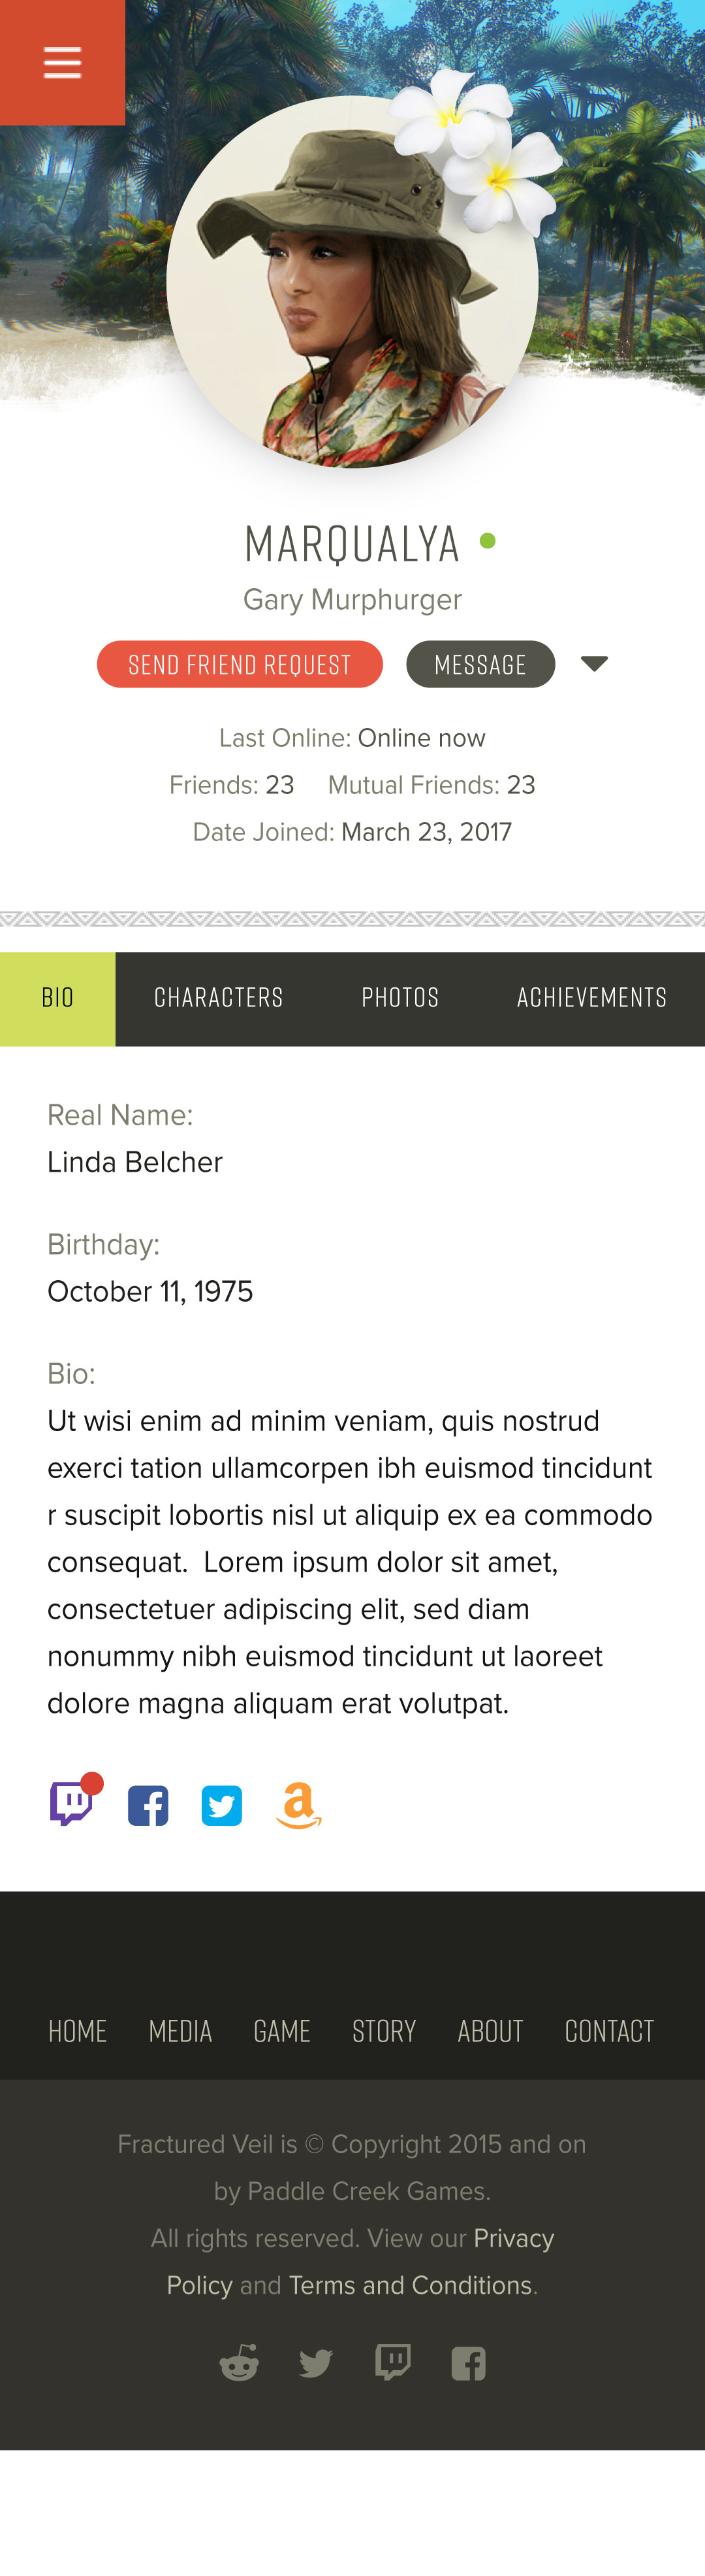Open the hamburger menu

coord(62,62)
